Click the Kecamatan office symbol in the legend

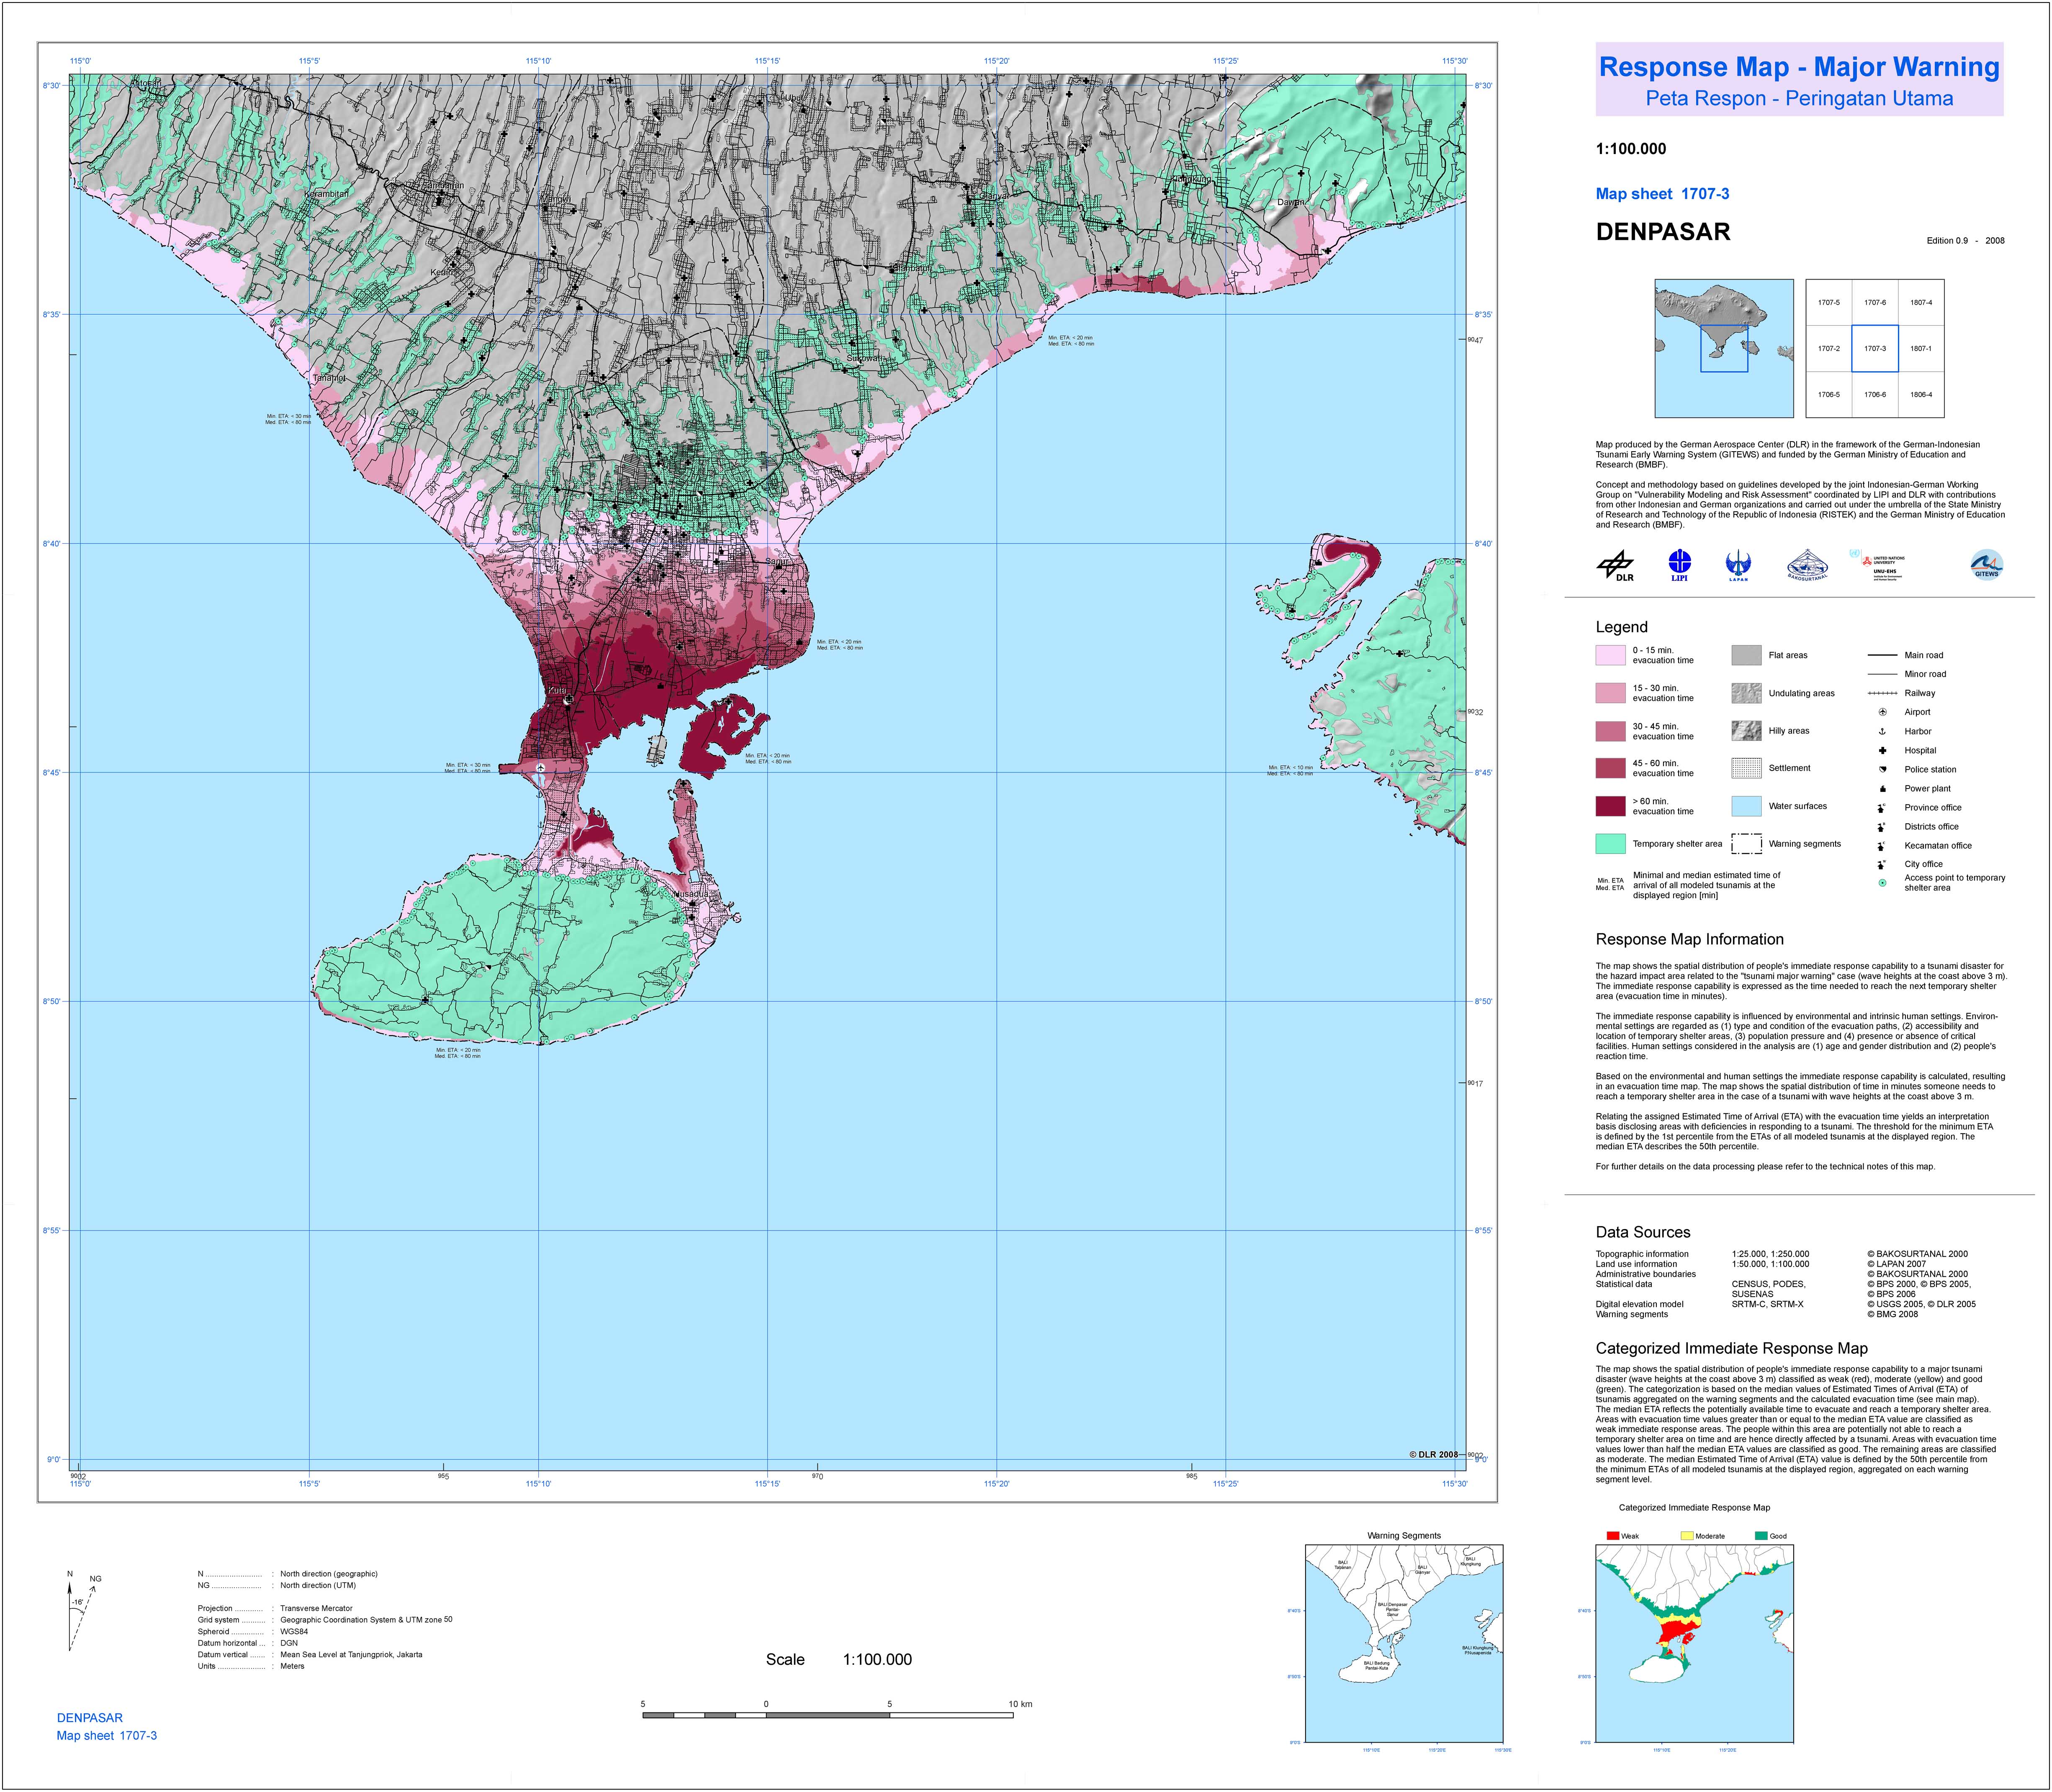coord(1882,846)
